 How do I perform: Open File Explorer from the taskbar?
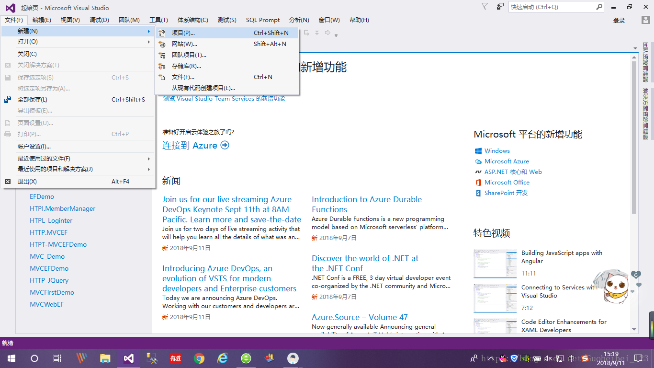pyautogui.click(x=105, y=358)
